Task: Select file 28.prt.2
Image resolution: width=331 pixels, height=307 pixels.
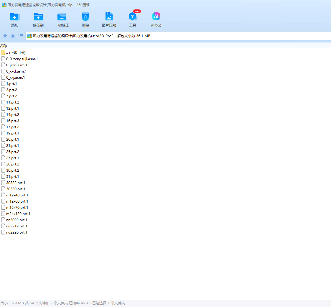Action: [13, 164]
